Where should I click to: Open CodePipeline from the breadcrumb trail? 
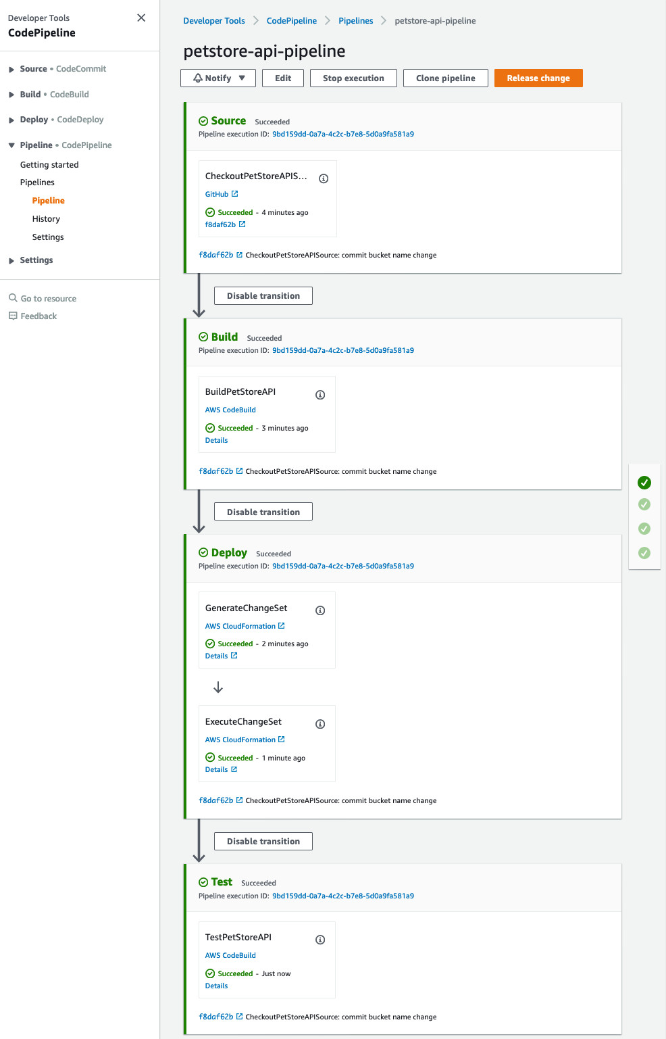[291, 20]
